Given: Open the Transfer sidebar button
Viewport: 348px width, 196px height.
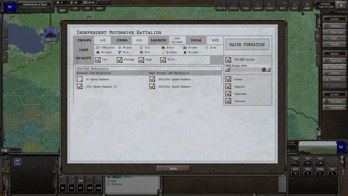Looking at the screenshot, I should pos(334,44).
